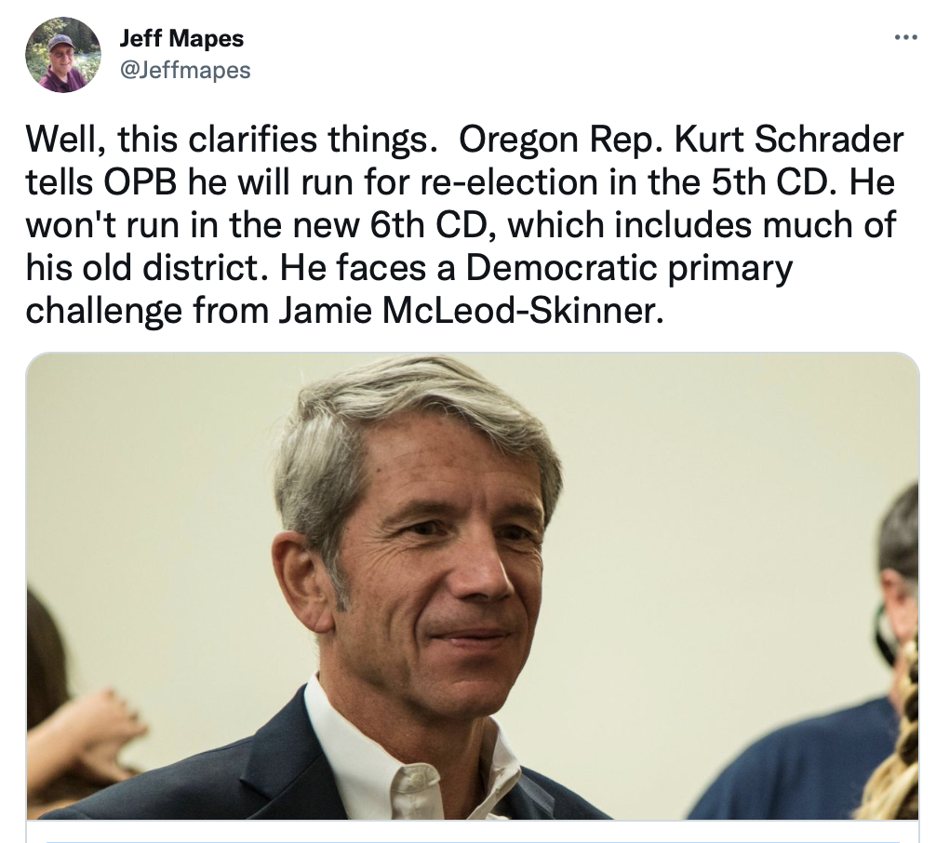This screenshot has height=843, width=936.
Task: Click the name "Jamie McLeod-Skinner" in the tweet
Action: point(473,310)
